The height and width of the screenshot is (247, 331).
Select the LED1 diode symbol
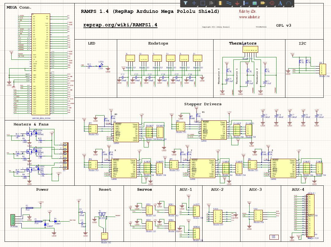pyautogui.click(x=100, y=66)
